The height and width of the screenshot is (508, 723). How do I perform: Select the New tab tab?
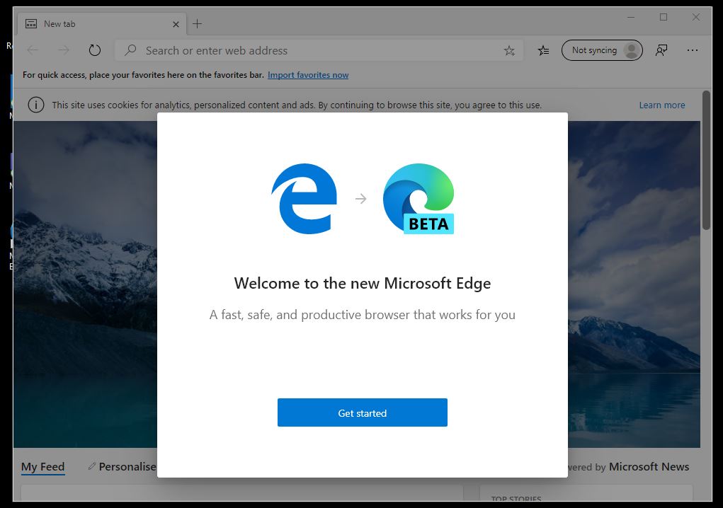pos(102,24)
